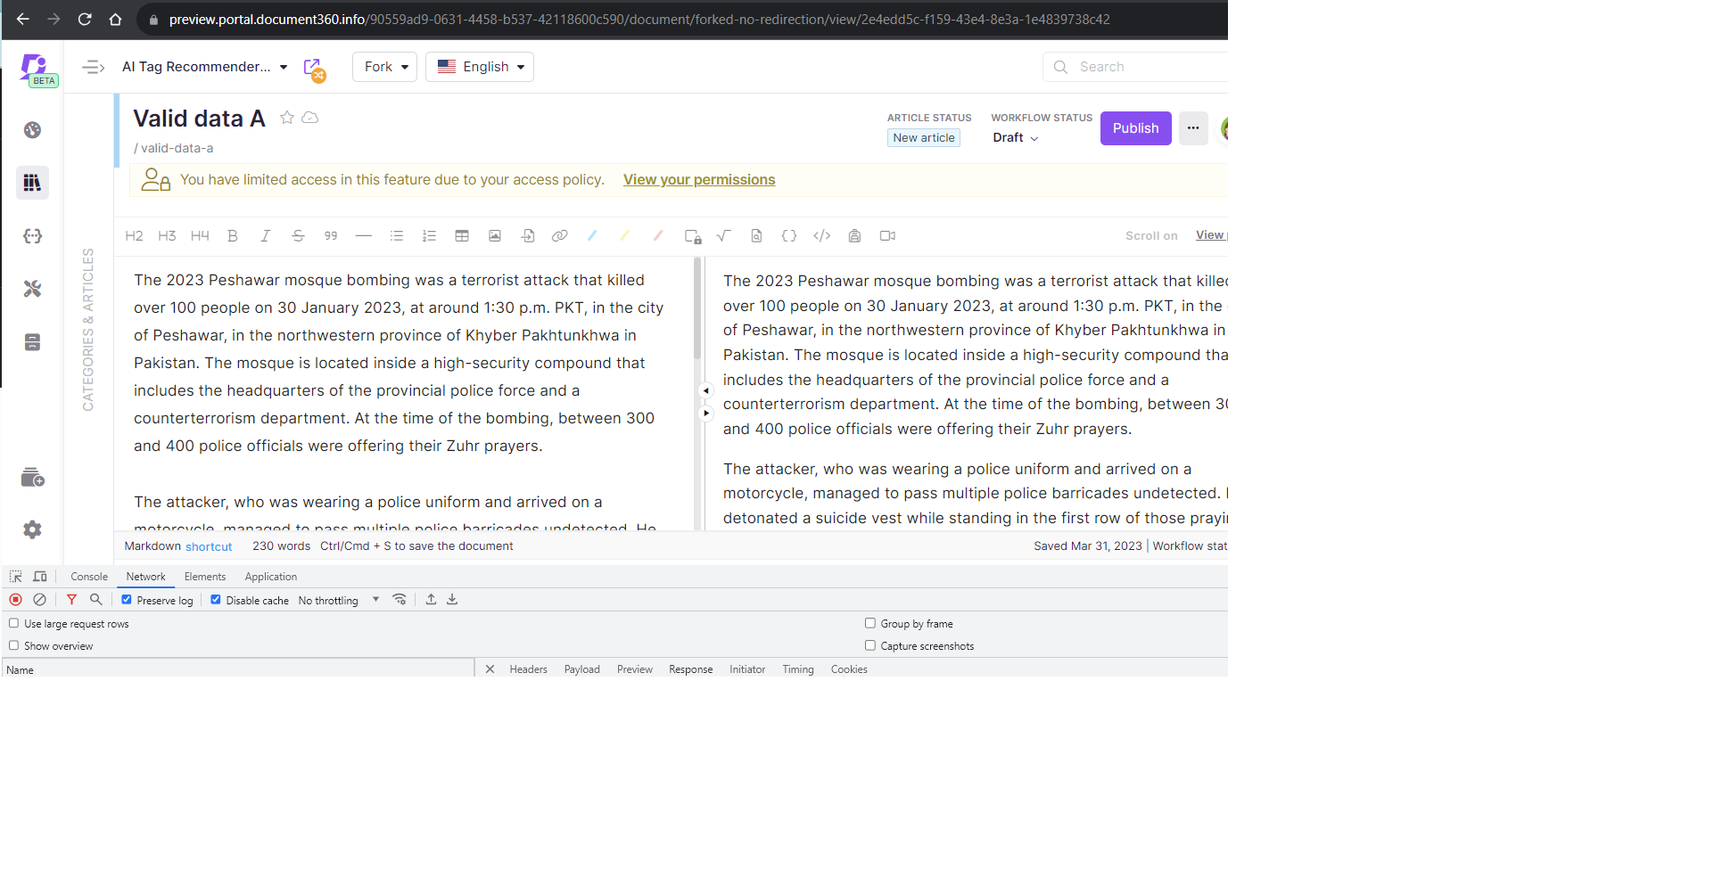Enable Show overview checkbox
Screen dimensions: 1714x886
[x=14, y=645]
